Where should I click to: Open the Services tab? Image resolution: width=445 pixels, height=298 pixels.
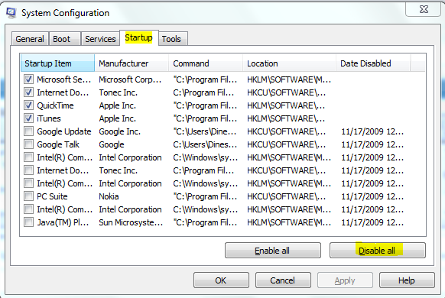click(x=100, y=39)
